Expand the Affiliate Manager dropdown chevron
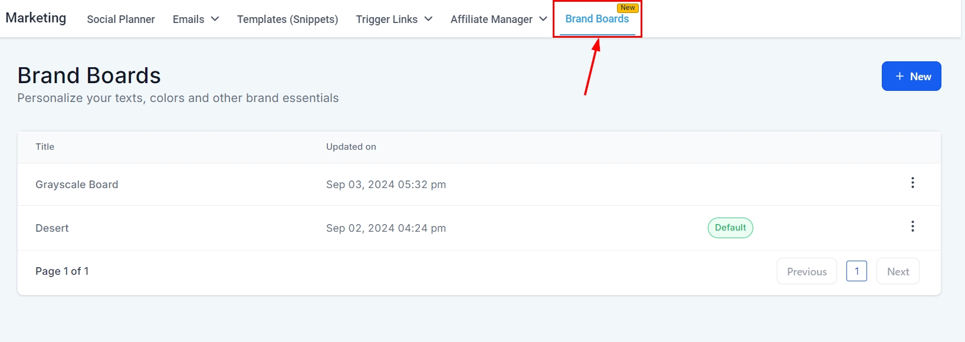The width and height of the screenshot is (965, 342). coord(543,19)
